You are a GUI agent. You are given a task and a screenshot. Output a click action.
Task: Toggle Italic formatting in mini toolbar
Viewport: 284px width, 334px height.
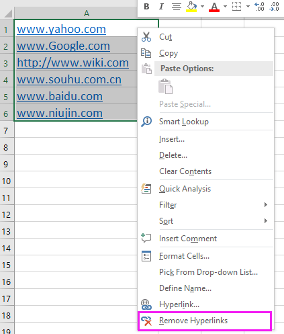click(x=161, y=7)
